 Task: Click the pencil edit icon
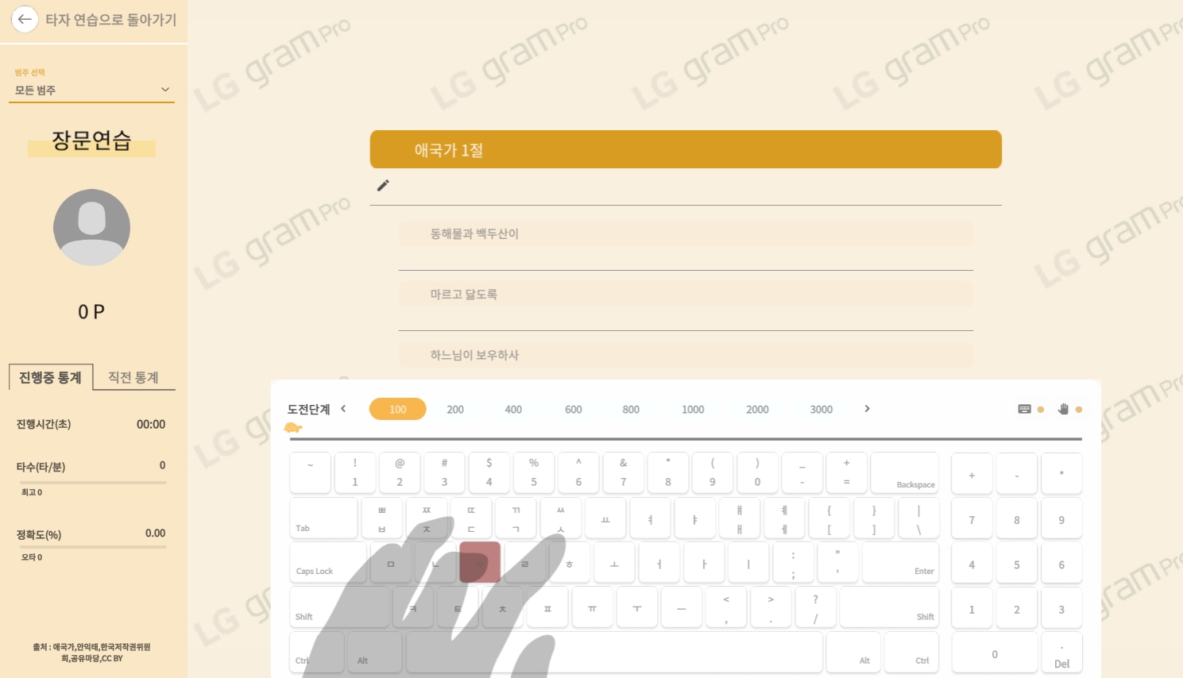coord(383,185)
